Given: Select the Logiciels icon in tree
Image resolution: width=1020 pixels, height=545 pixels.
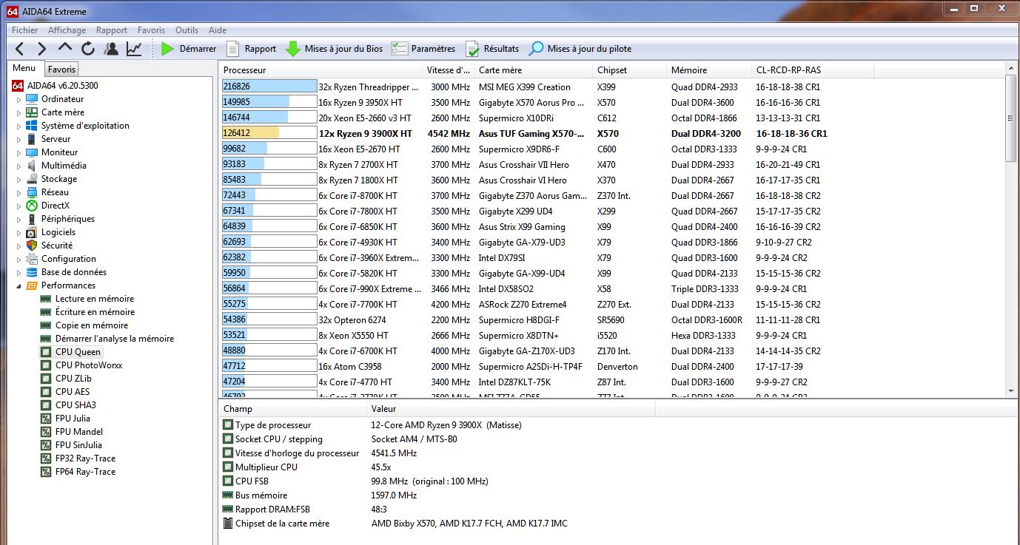Looking at the screenshot, I should (x=32, y=232).
